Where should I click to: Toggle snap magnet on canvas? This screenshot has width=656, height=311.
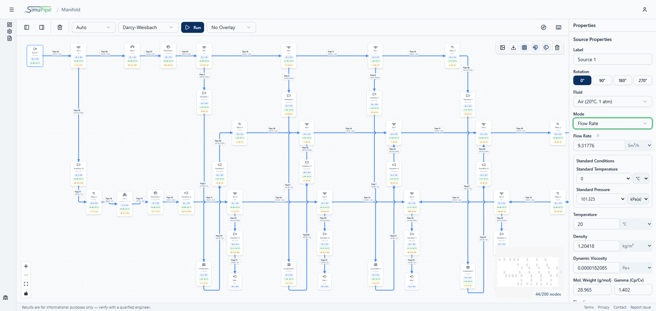535,48
